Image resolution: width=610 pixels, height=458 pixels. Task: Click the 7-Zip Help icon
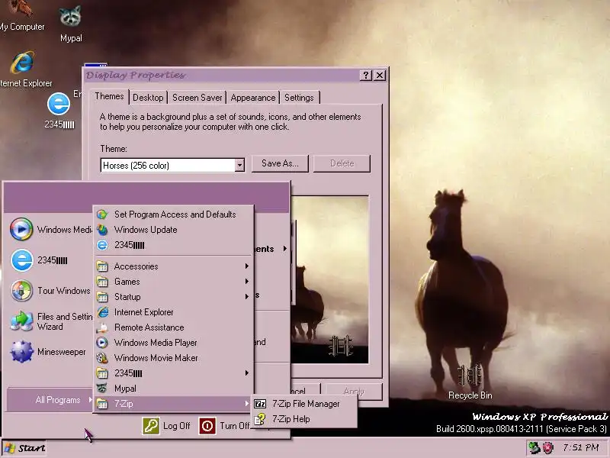[x=259, y=419]
